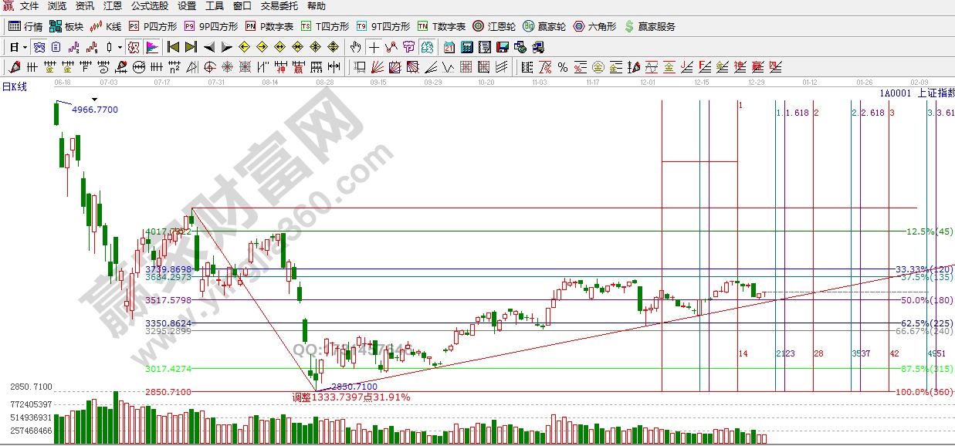
Task: Select the percent (%) drawing tool
Action: (563, 67)
